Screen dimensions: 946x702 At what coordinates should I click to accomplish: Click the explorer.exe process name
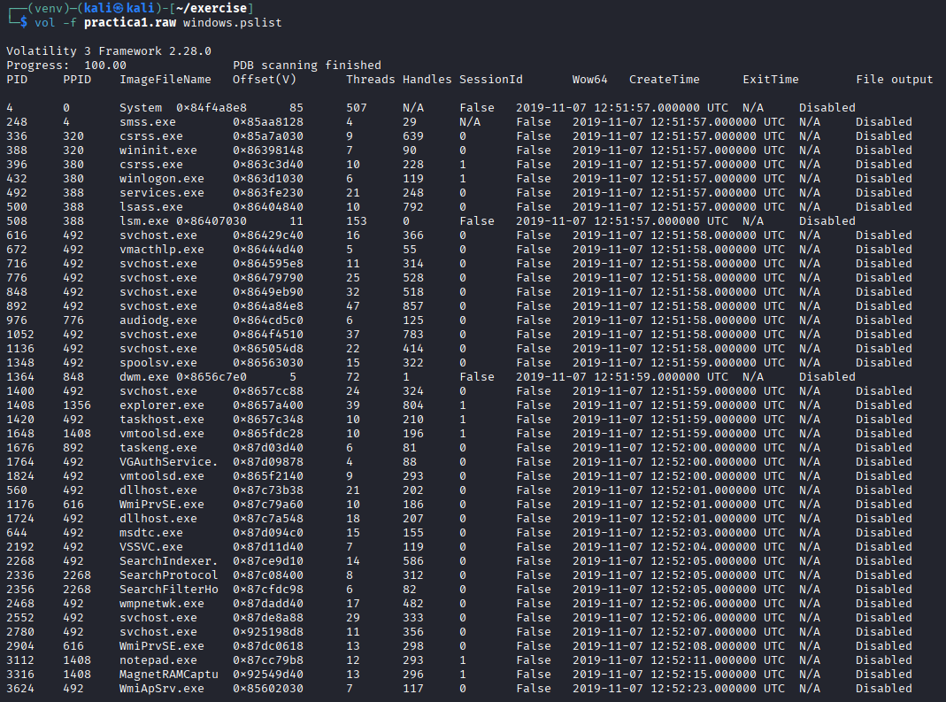pos(162,405)
